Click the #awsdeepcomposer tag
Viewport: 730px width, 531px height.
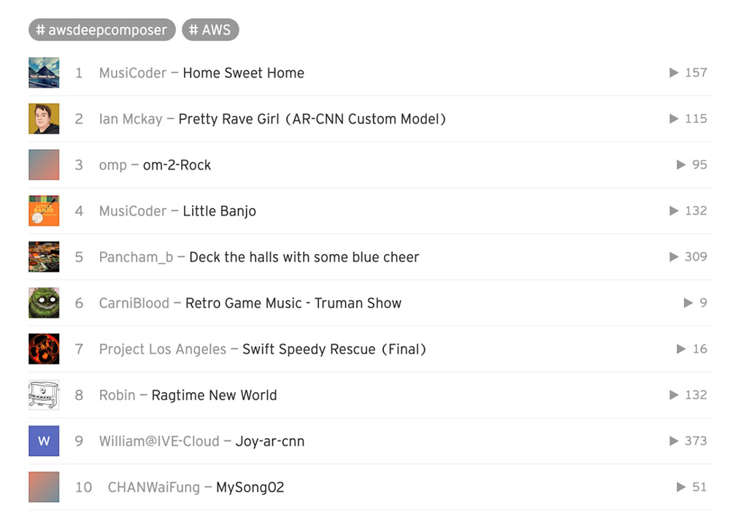102,30
